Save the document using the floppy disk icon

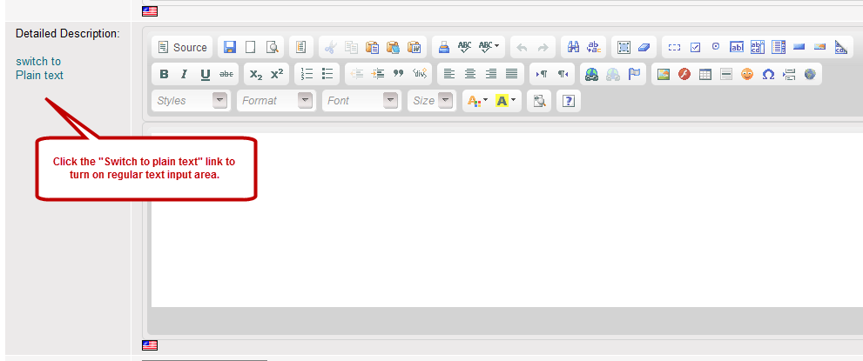click(230, 48)
